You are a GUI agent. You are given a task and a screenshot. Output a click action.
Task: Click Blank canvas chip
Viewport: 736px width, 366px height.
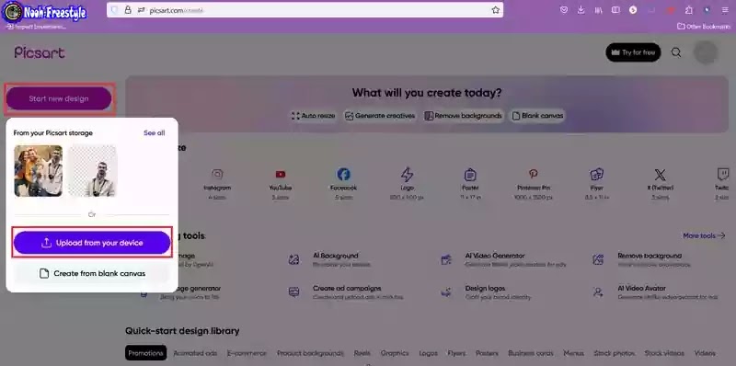point(537,116)
